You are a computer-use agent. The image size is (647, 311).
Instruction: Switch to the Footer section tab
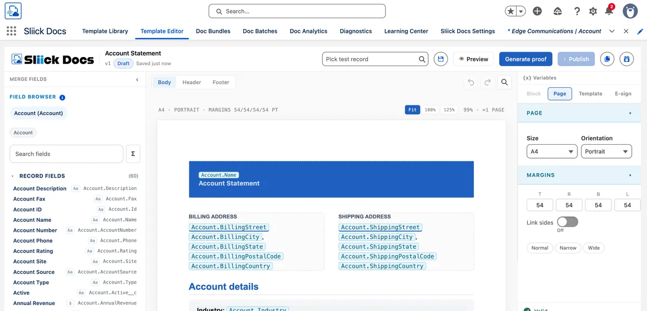(x=221, y=82)
